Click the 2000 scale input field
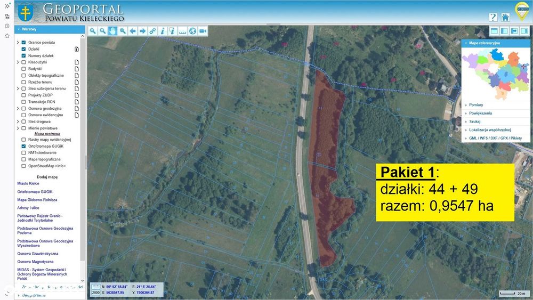This screenshot has width=533, height=300. click(x=96, y=293)
